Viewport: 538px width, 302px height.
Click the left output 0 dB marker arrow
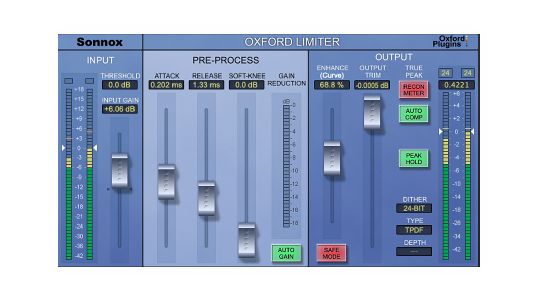click(x=441, y=132)
